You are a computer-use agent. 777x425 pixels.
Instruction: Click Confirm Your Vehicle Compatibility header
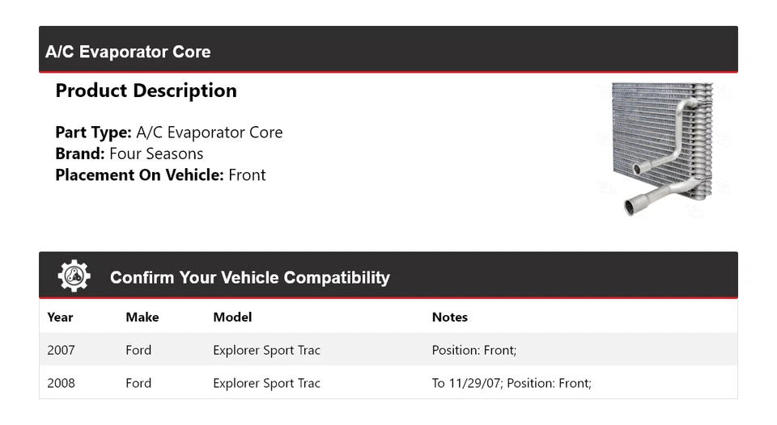[x=249, y=278]
